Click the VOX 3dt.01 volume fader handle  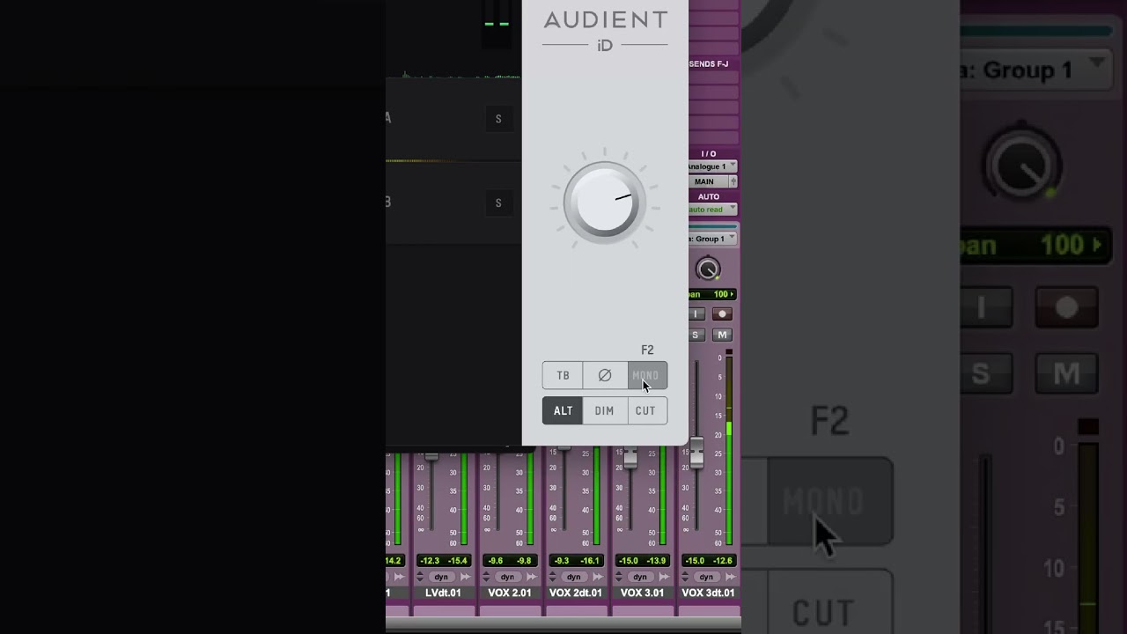tap(696, 452)
